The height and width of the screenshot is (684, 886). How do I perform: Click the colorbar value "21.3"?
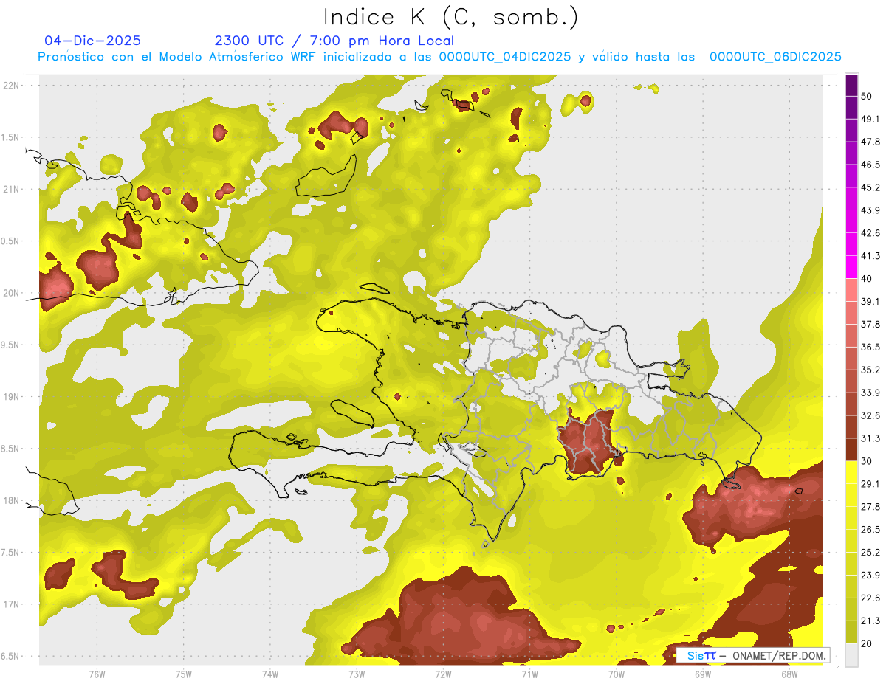click(870, 621)
